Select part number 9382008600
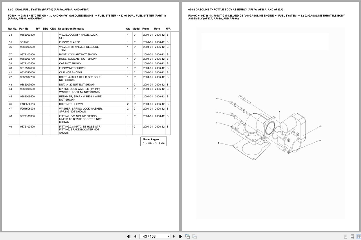 pos(28,89)
